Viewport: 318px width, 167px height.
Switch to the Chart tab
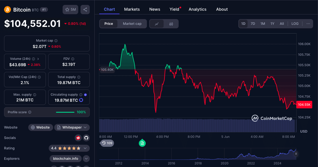point(109,9)
